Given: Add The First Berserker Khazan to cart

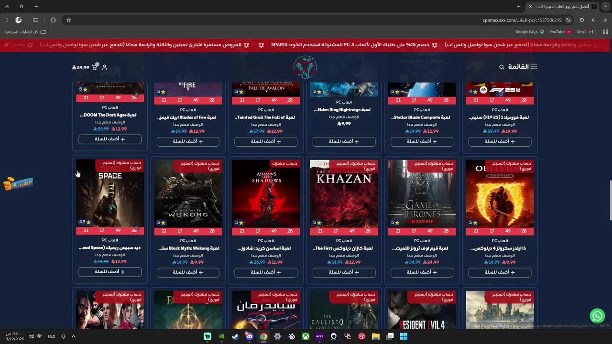Looking at the screenshot, I should coord(344,272).
